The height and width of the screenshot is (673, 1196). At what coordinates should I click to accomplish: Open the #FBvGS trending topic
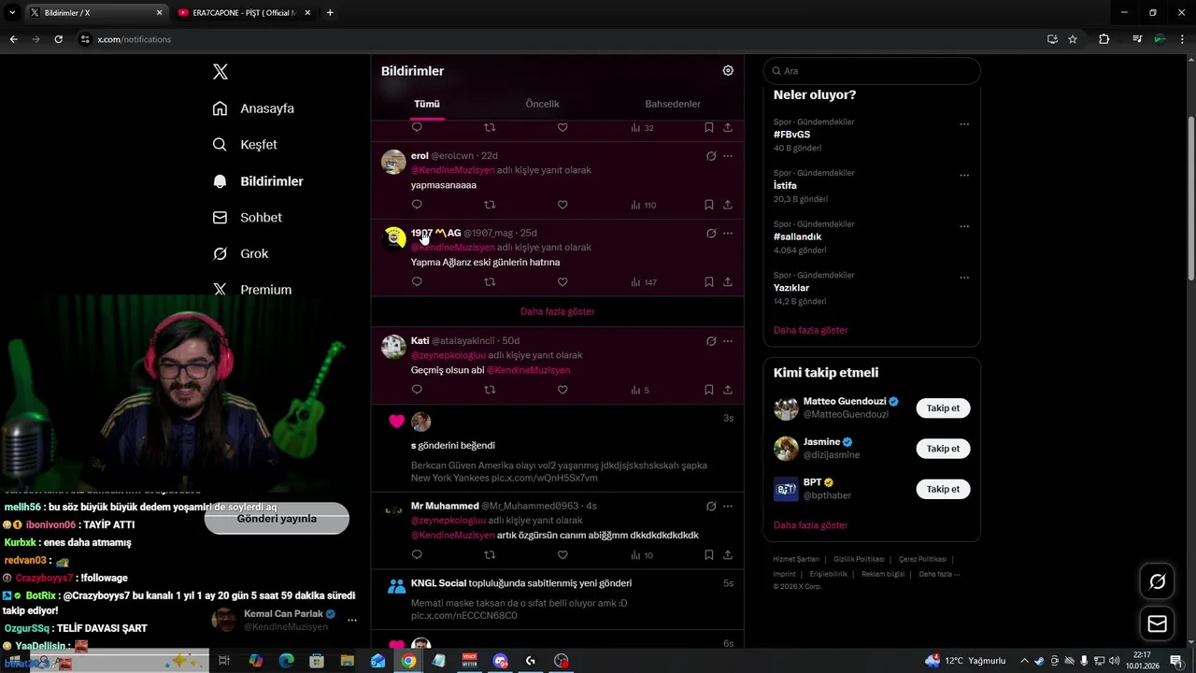pos(792,135)
